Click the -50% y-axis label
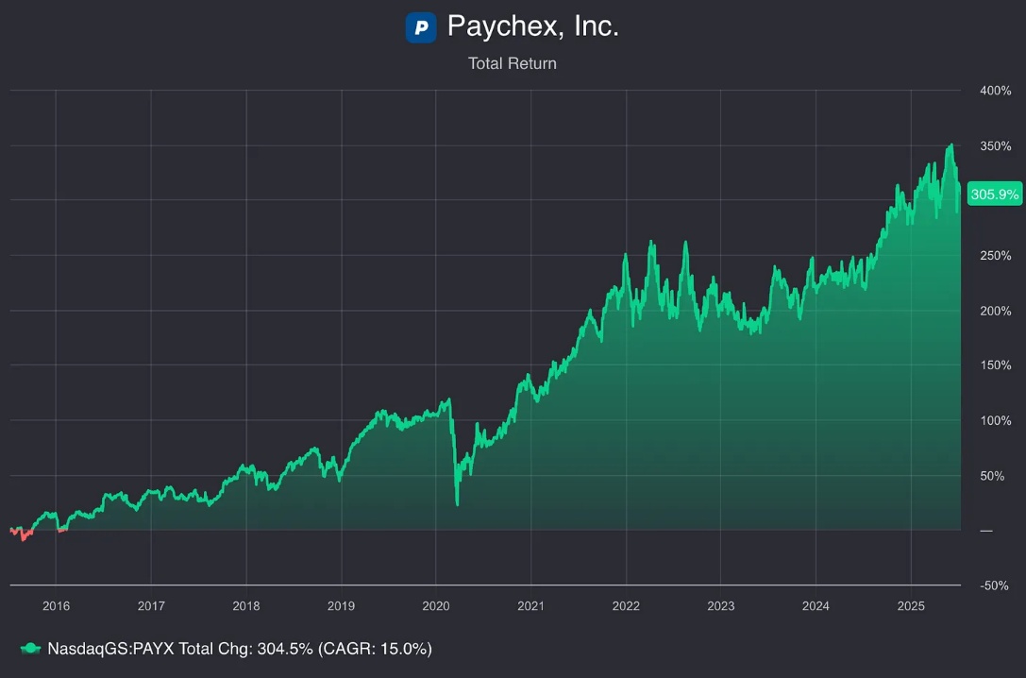Viewport: 1026px width, 678px height. (x=994, y=585)
